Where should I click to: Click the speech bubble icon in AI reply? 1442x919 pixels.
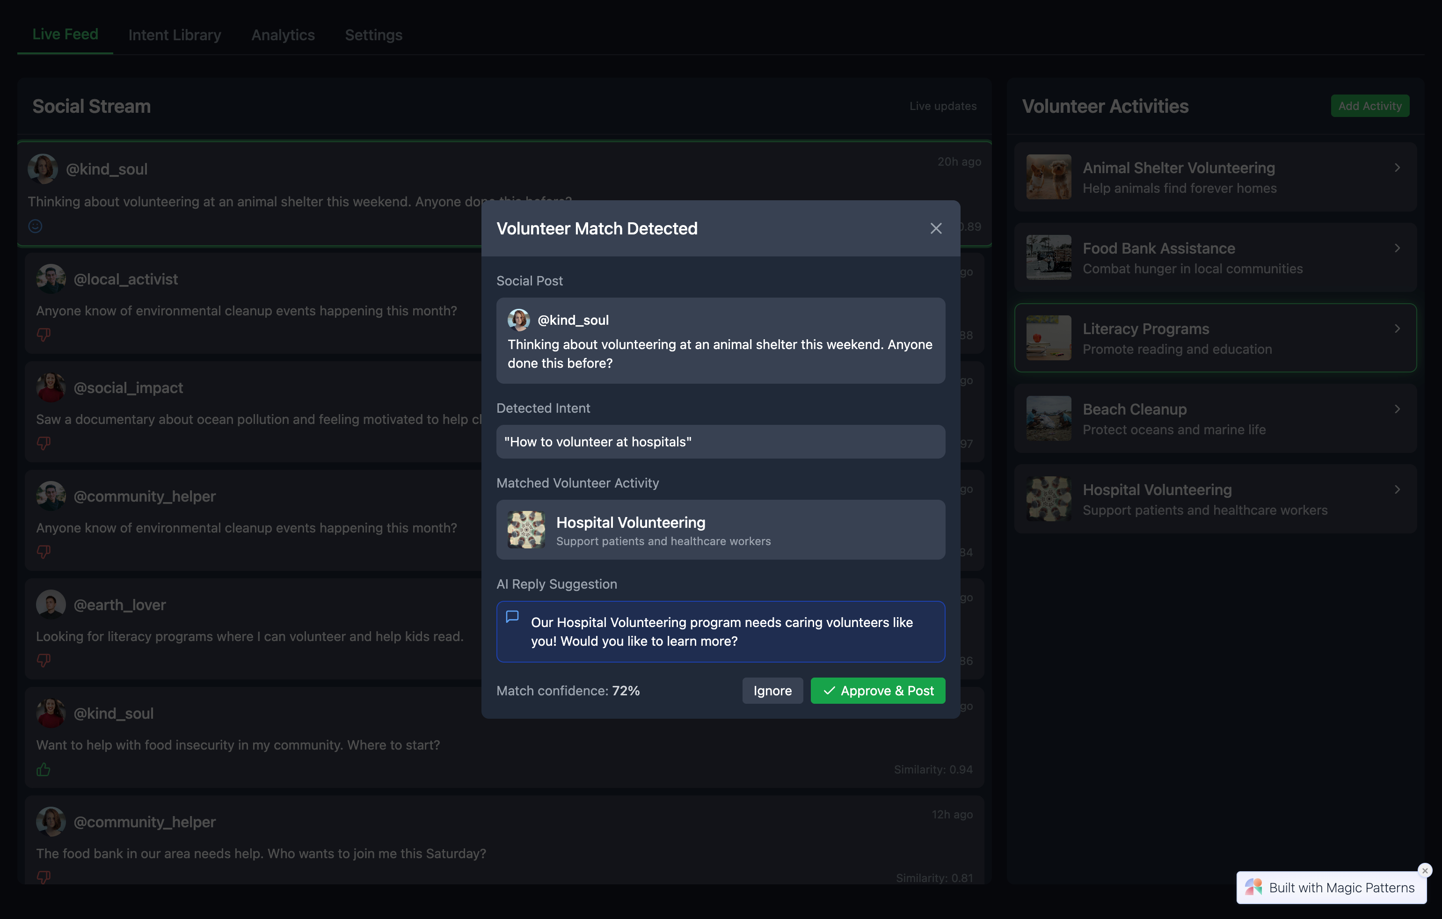point(512,616)
